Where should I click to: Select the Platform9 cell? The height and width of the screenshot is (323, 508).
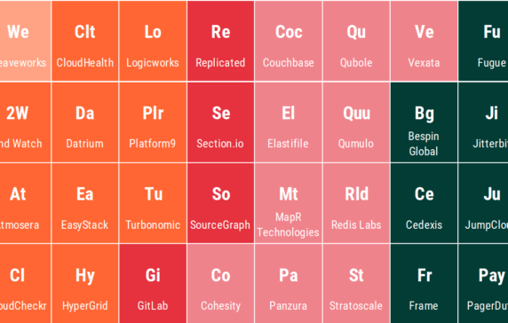[x=153, y=122]
